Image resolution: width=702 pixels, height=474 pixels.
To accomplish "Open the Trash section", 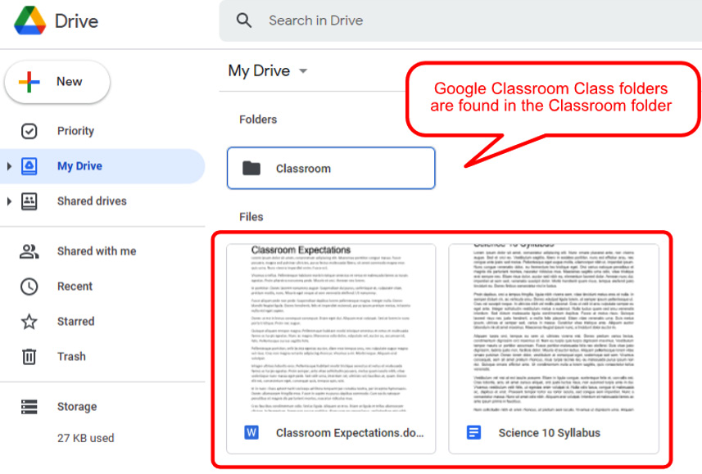I will click(x=102, y=357).
